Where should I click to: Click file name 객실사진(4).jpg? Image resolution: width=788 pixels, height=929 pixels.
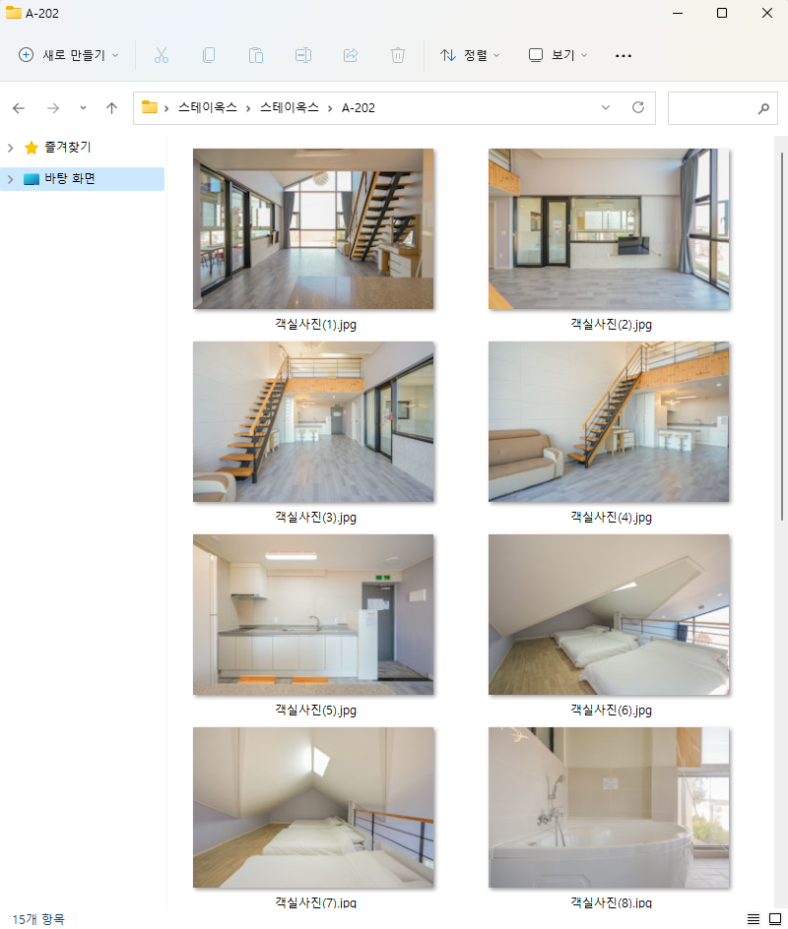click(612, 518)
